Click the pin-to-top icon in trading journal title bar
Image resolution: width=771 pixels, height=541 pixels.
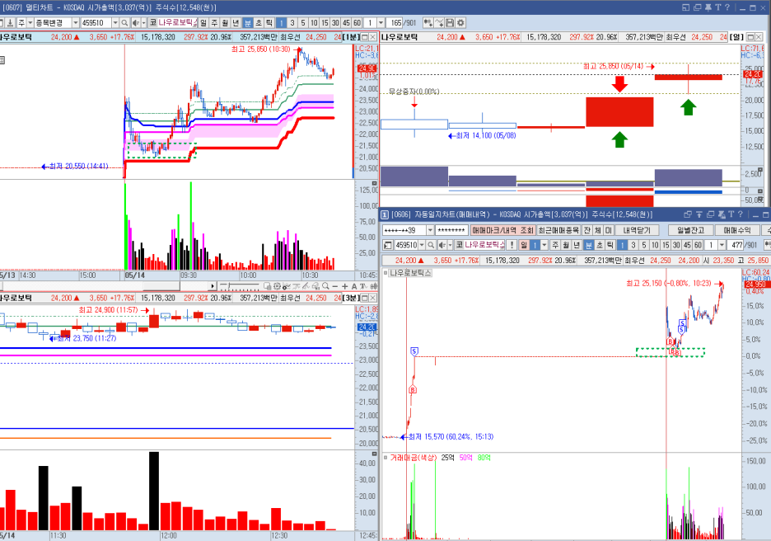[x=699, y=214]
